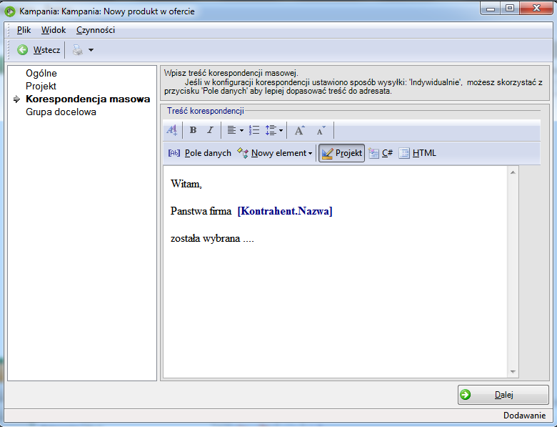Screen dimensions: 557x427
Task: Open the Czynności menu
Action: tap(96, 30)
